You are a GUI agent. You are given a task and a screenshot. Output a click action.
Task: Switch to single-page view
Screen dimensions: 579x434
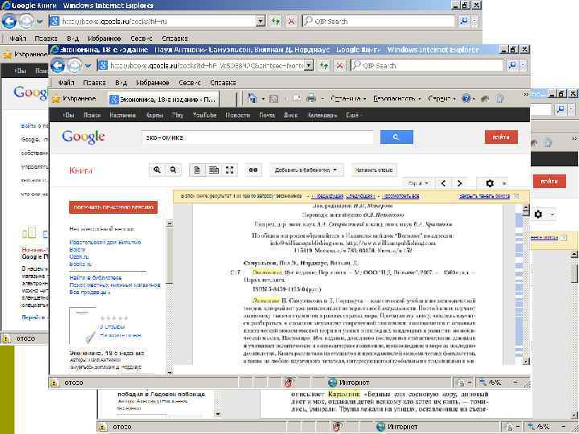(197, 170)
